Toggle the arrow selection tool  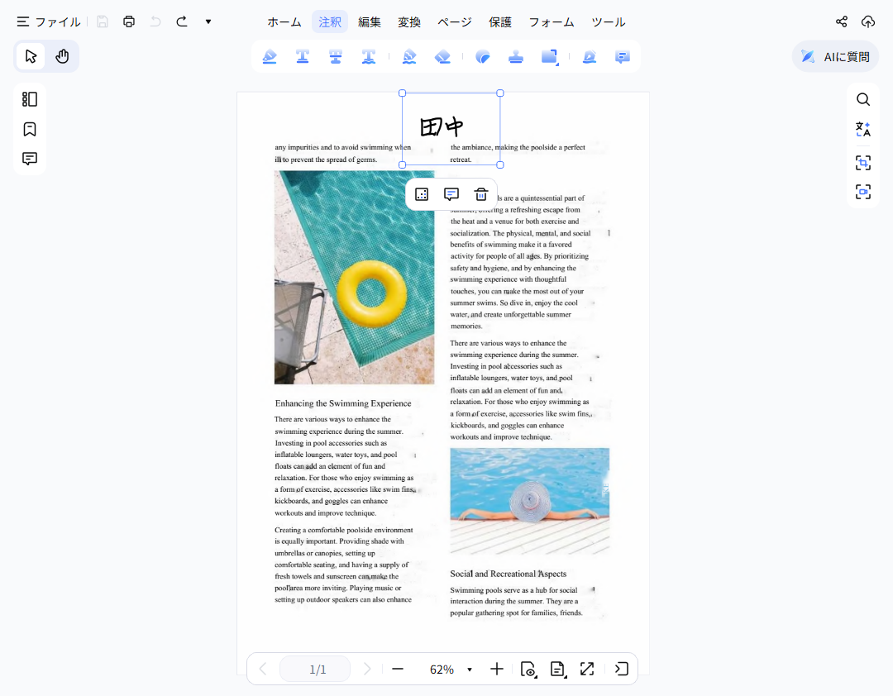31,56
